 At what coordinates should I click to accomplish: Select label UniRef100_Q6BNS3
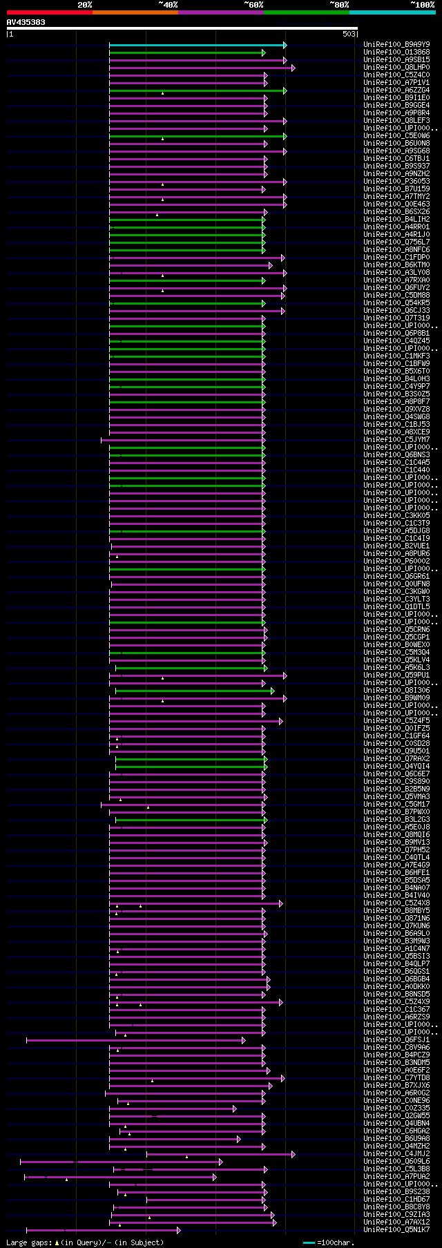click(x=396, y=455)
